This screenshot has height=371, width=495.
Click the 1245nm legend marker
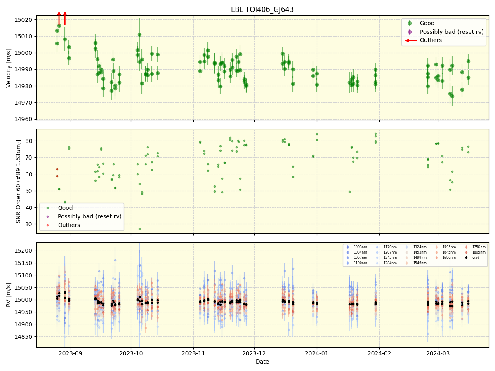click(377, 258)
